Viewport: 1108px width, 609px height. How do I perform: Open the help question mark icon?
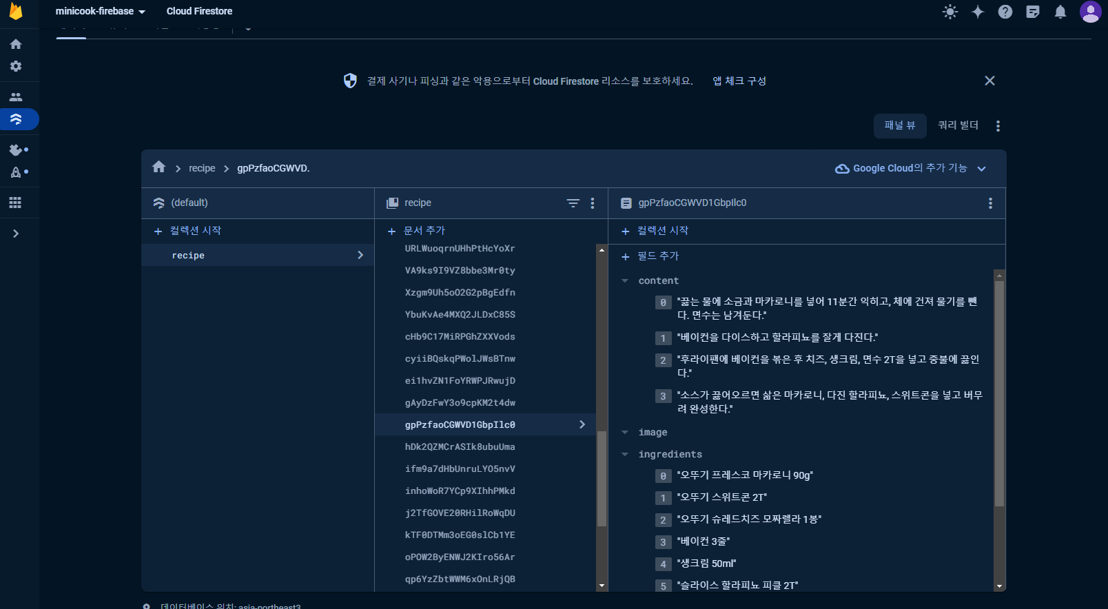pos(1005,12)
